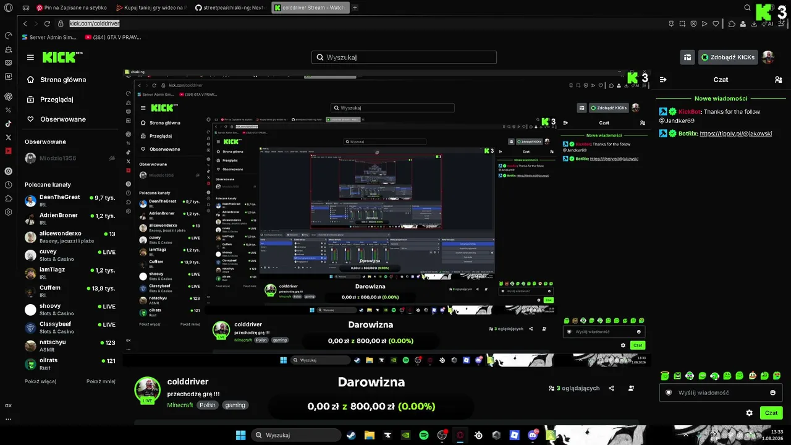Take a snapshot with the capture icon
The image size is (791, 445).
682,23
